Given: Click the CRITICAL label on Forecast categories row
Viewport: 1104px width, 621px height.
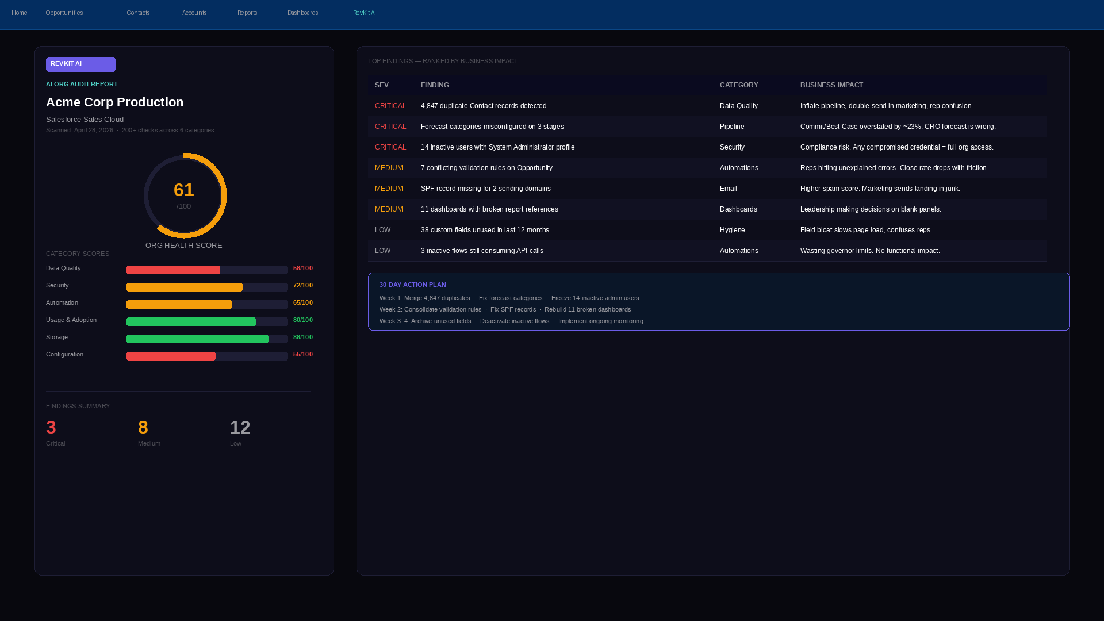Looking at the screenshot, I should click(x=390, y=126).
